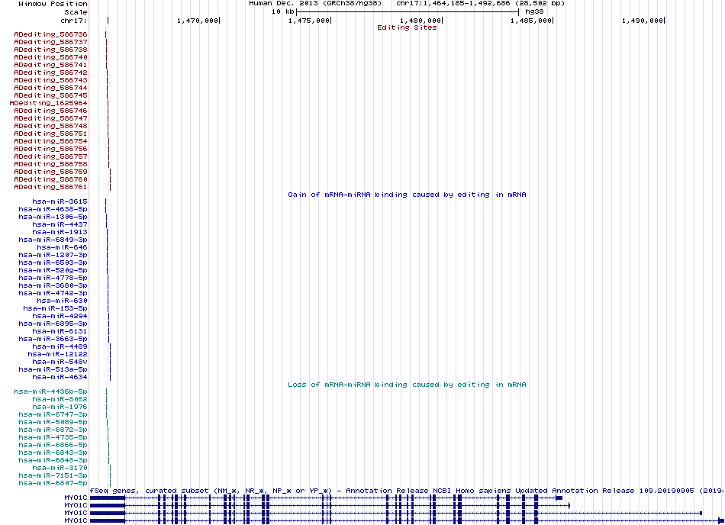Click the hsa-miR-1913 label
725x525 pixels.
[60, 232]
